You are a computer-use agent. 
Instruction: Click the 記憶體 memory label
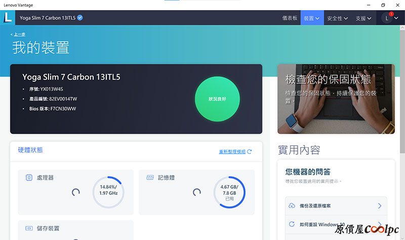(x=166, y=178)
